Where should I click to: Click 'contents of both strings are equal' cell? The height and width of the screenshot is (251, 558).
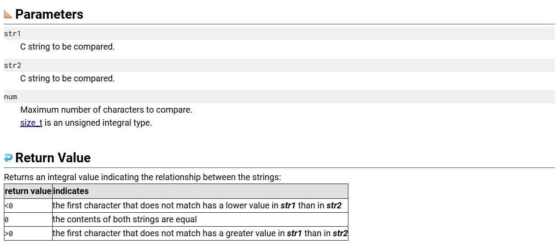[x=200, y=220]
